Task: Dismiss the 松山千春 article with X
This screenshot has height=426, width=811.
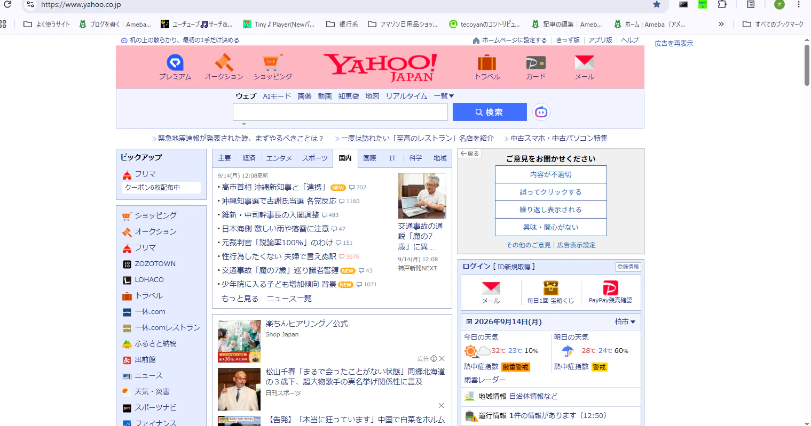Action: point(441,406)
